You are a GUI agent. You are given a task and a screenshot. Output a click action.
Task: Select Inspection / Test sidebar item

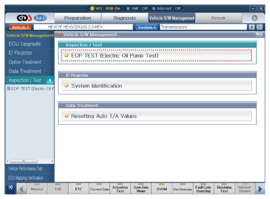point(30,80)
